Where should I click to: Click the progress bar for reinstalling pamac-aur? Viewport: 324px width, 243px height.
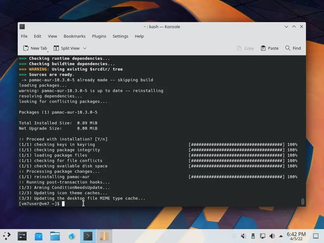(237, 177)
